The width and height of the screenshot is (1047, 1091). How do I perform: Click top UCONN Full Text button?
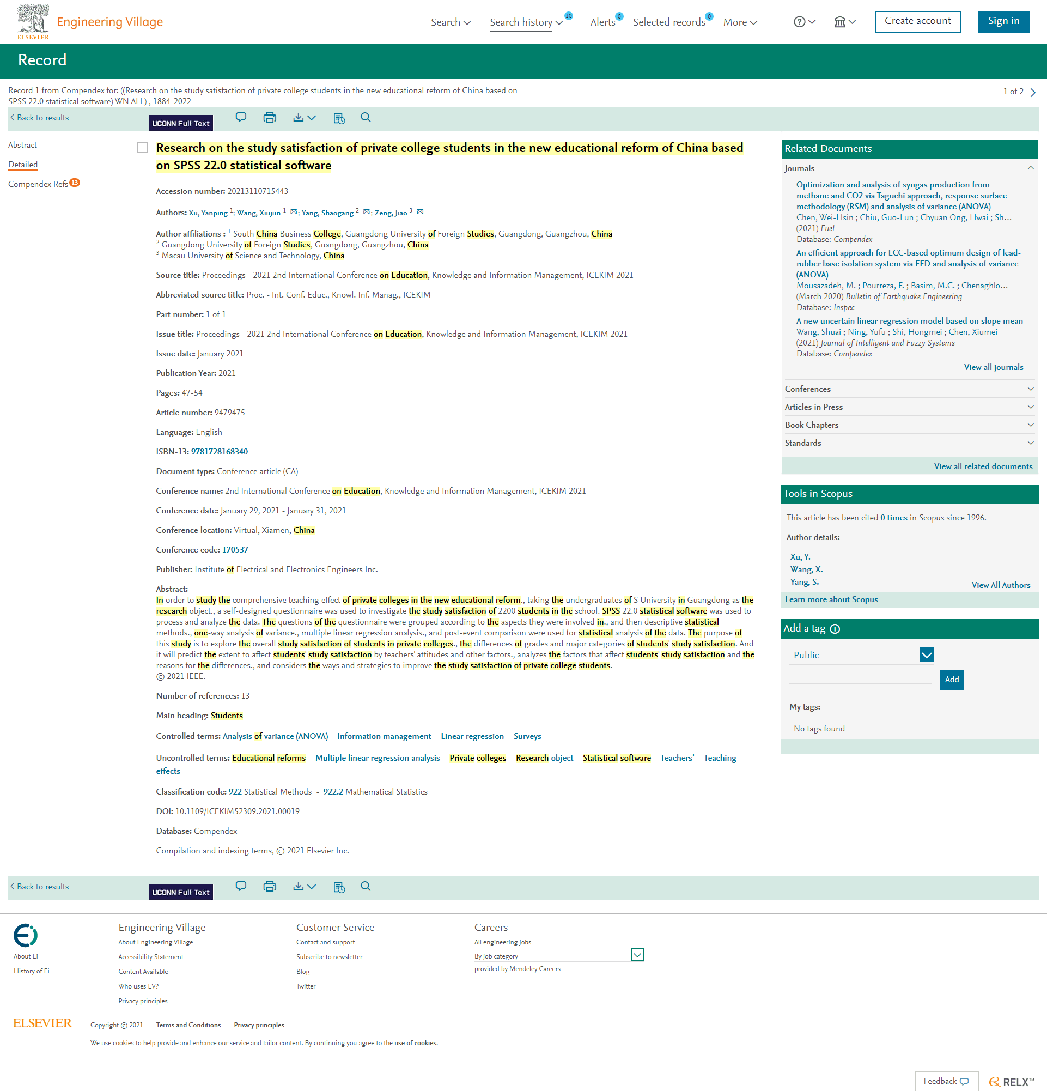[181, 123]
